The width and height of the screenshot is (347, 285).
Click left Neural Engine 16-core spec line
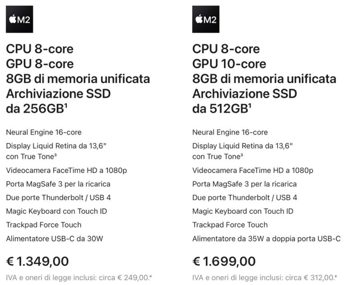click(44, 132)
